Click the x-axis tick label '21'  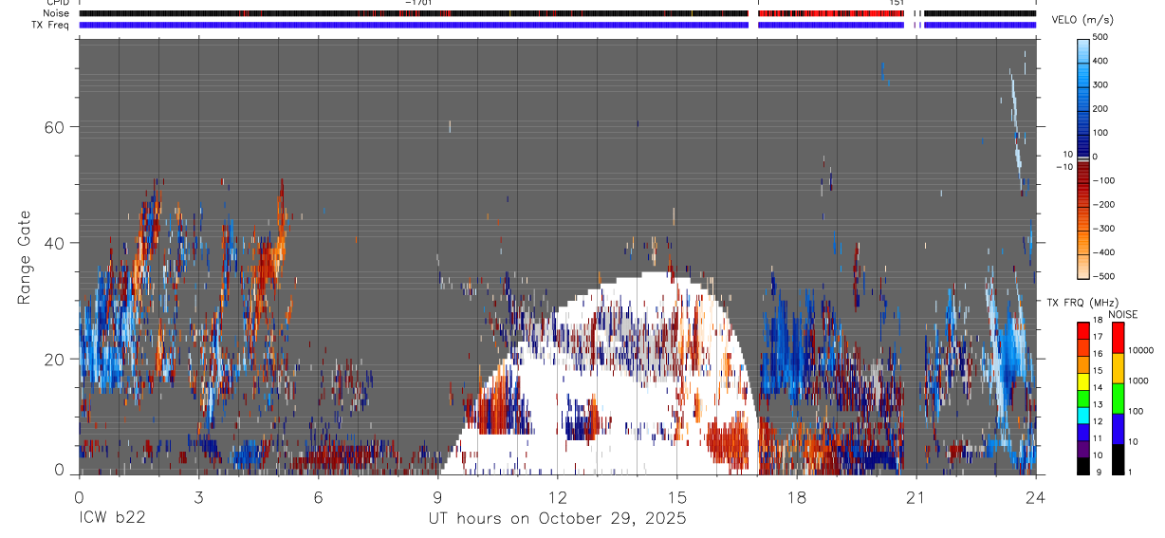[x=915, y=496]
